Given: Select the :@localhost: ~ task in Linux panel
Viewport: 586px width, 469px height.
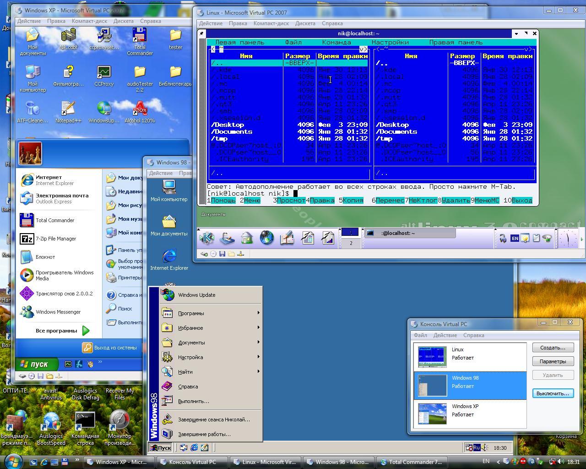Looking at the screenshot, I should [x=410, y=233].
